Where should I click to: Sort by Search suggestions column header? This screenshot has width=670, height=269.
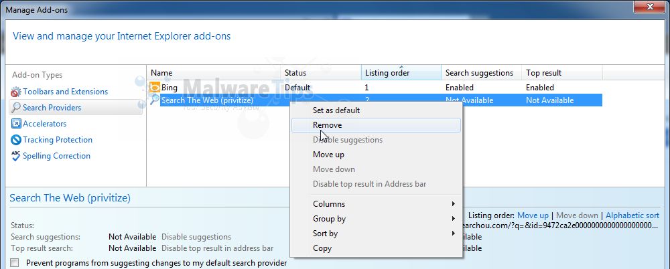click(x=482, y=73)
